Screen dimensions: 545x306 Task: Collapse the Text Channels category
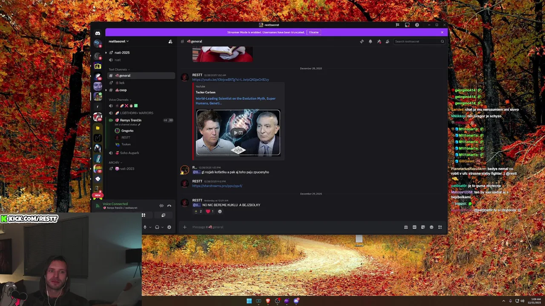(119, 69)
